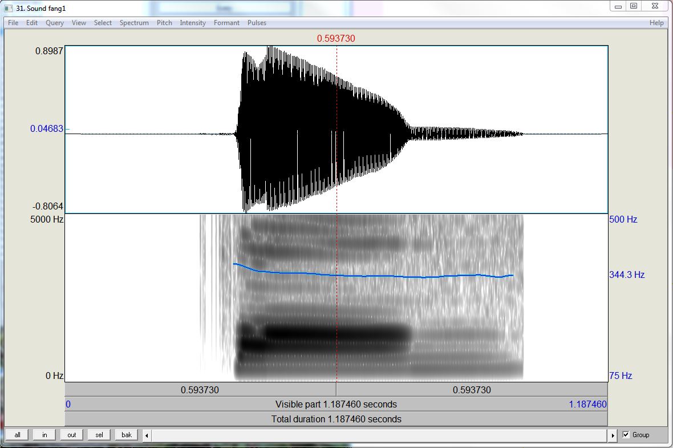This screenshot has height=448, width=673.
Task: Open the Edit menu
Action: point(32,23)
